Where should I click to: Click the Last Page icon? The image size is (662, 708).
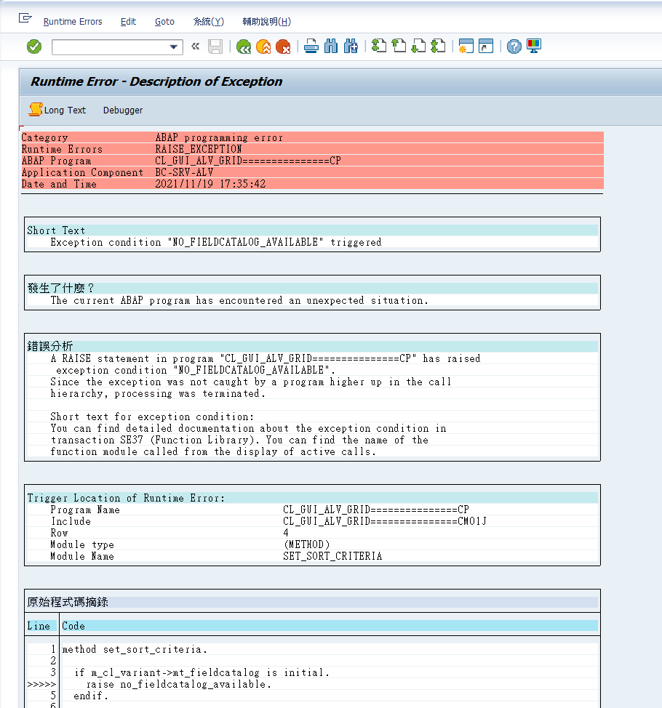438,47
